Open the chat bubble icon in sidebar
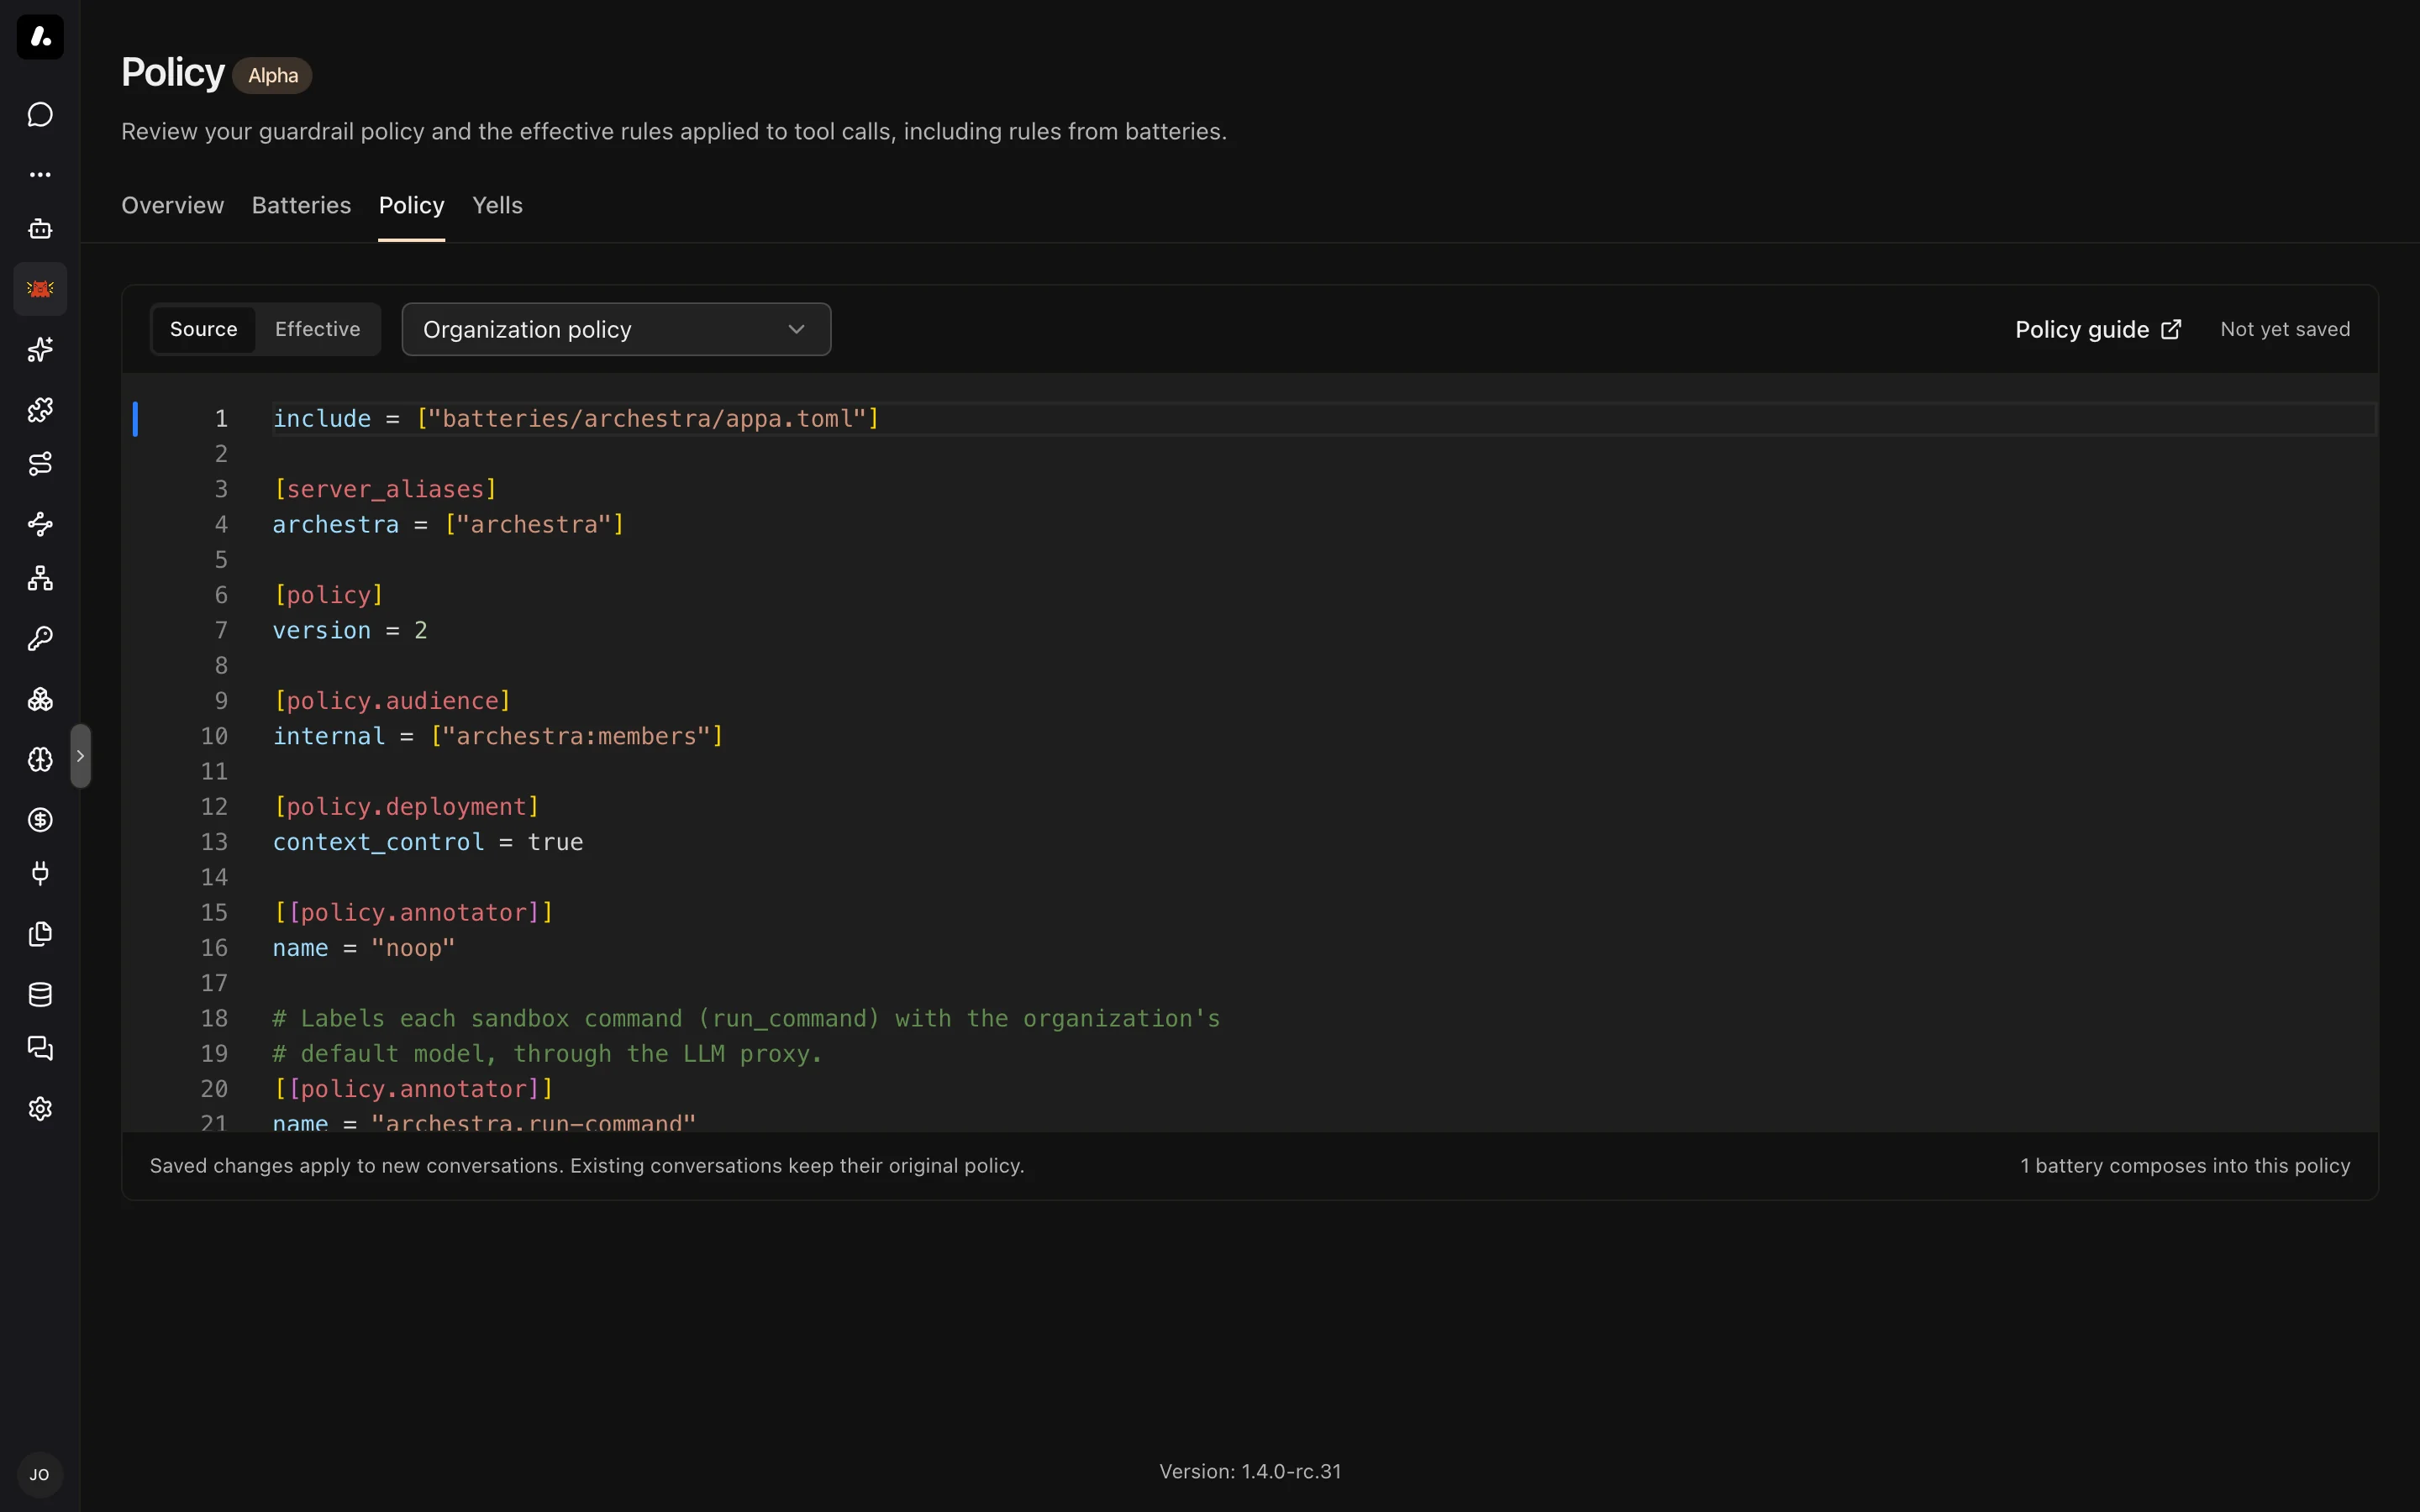Viewport: 2420px width, 1512px height. coord(40,115)
